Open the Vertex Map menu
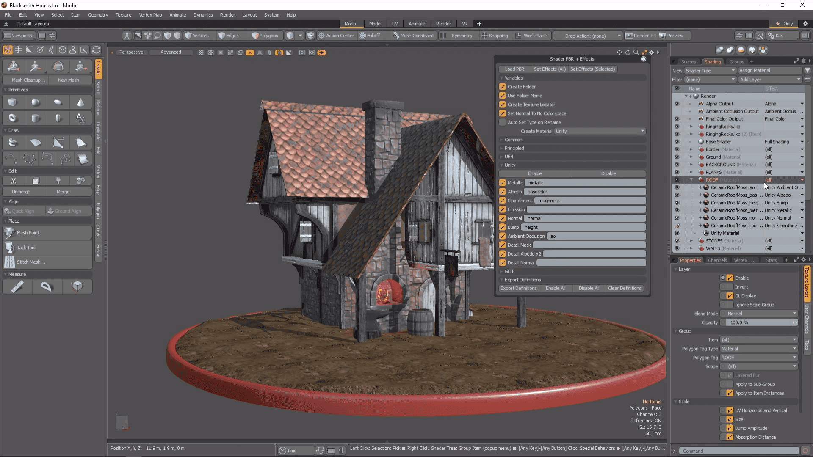 click(150, 15)
